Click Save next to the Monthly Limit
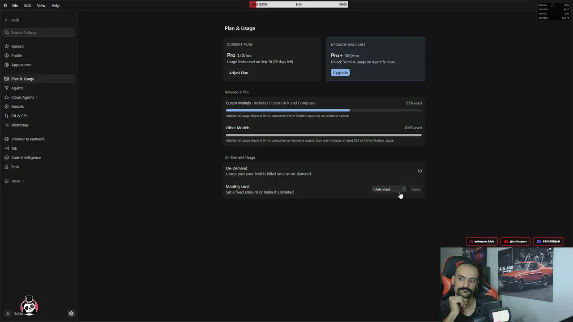 click(x=416, y=189)
